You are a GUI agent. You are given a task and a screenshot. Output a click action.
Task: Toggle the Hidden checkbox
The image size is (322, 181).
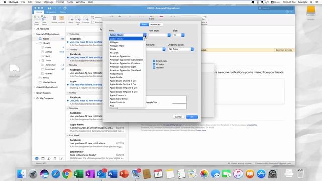(x=154, y=67)
